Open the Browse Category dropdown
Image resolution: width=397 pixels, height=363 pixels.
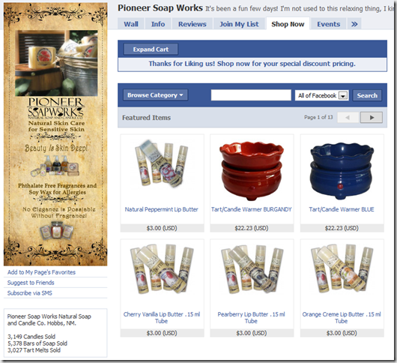click(156, 95)
